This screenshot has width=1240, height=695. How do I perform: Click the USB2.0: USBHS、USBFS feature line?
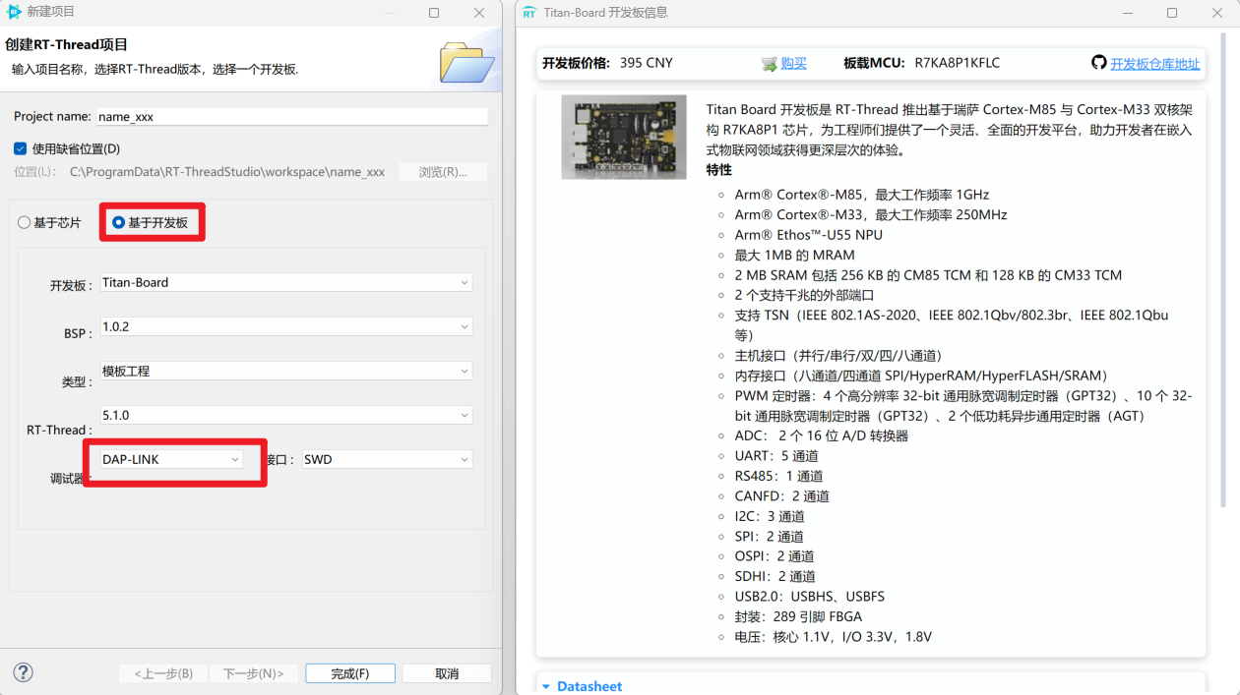pos(809,597)
